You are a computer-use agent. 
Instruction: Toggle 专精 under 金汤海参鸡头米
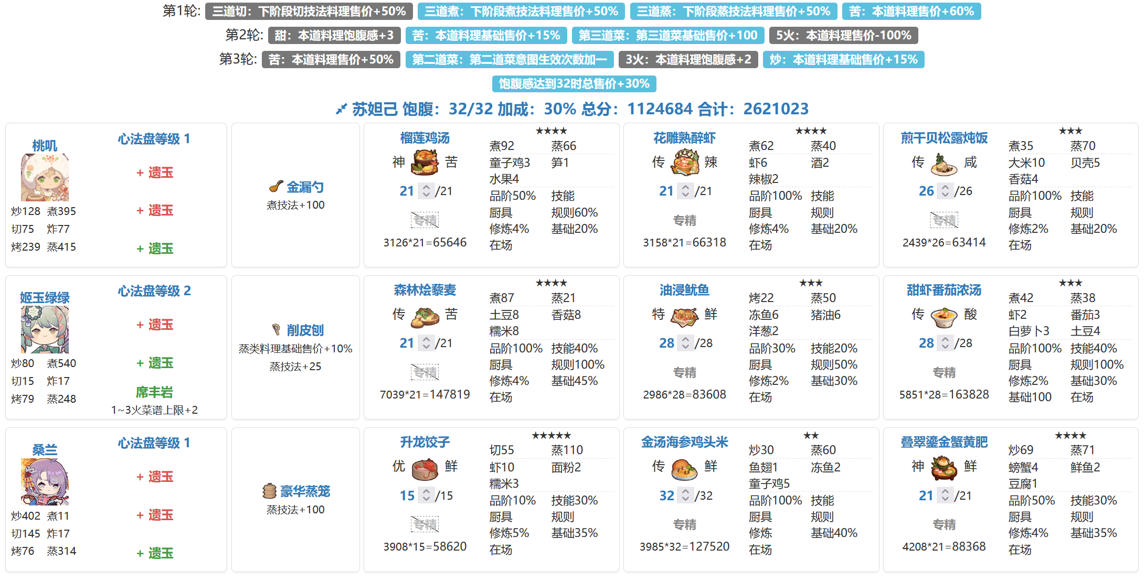coord(684,525)
